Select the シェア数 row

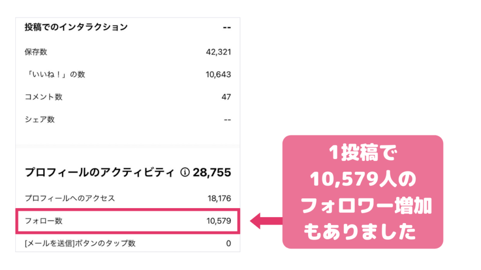[128, 120]
